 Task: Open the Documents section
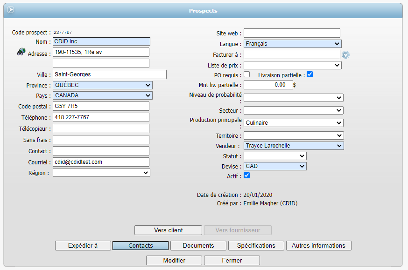pos(198,246)
